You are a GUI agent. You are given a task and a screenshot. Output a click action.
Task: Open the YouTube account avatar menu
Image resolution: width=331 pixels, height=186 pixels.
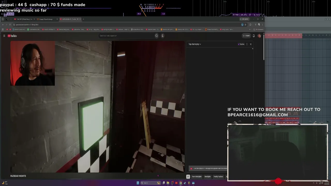point(259,36)
